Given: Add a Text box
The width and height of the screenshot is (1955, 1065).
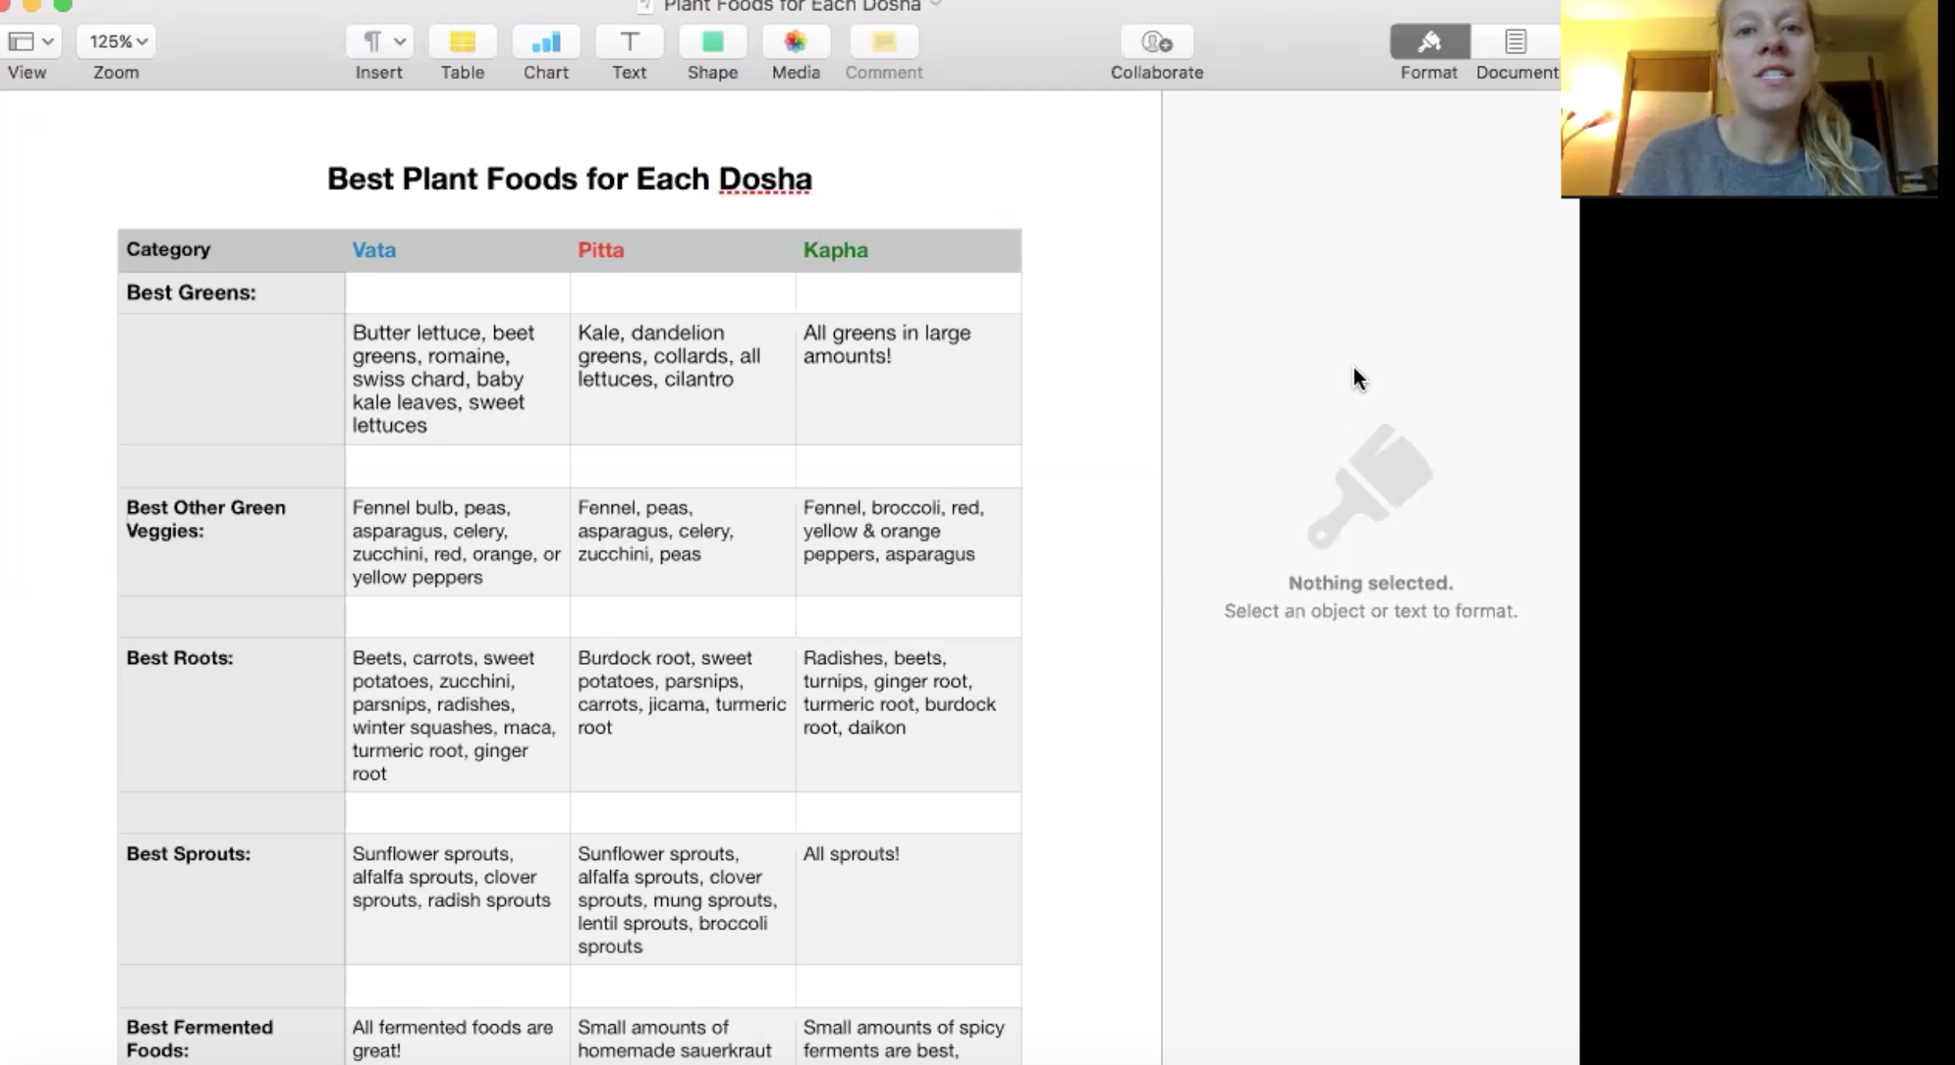Looking at the screenshot, I should pyautogui.click(x=629, y=42).
